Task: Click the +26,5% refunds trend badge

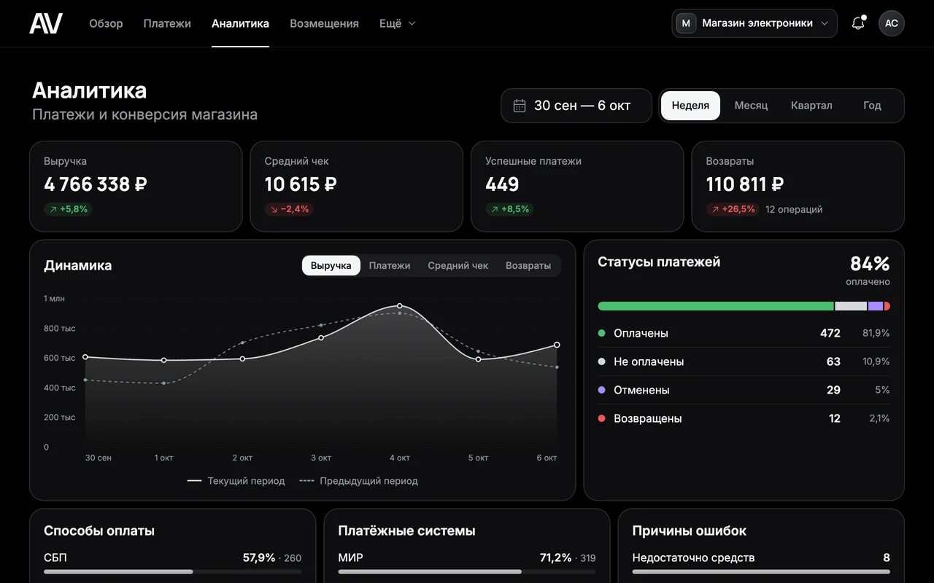Action: point(732,209)
